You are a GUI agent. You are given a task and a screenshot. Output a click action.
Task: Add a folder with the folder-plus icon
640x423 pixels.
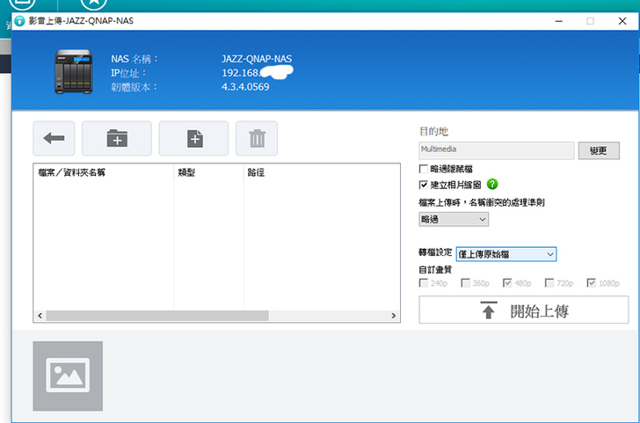pos(117,138)
